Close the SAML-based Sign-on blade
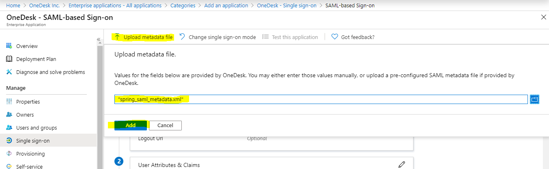 (544, 17)
